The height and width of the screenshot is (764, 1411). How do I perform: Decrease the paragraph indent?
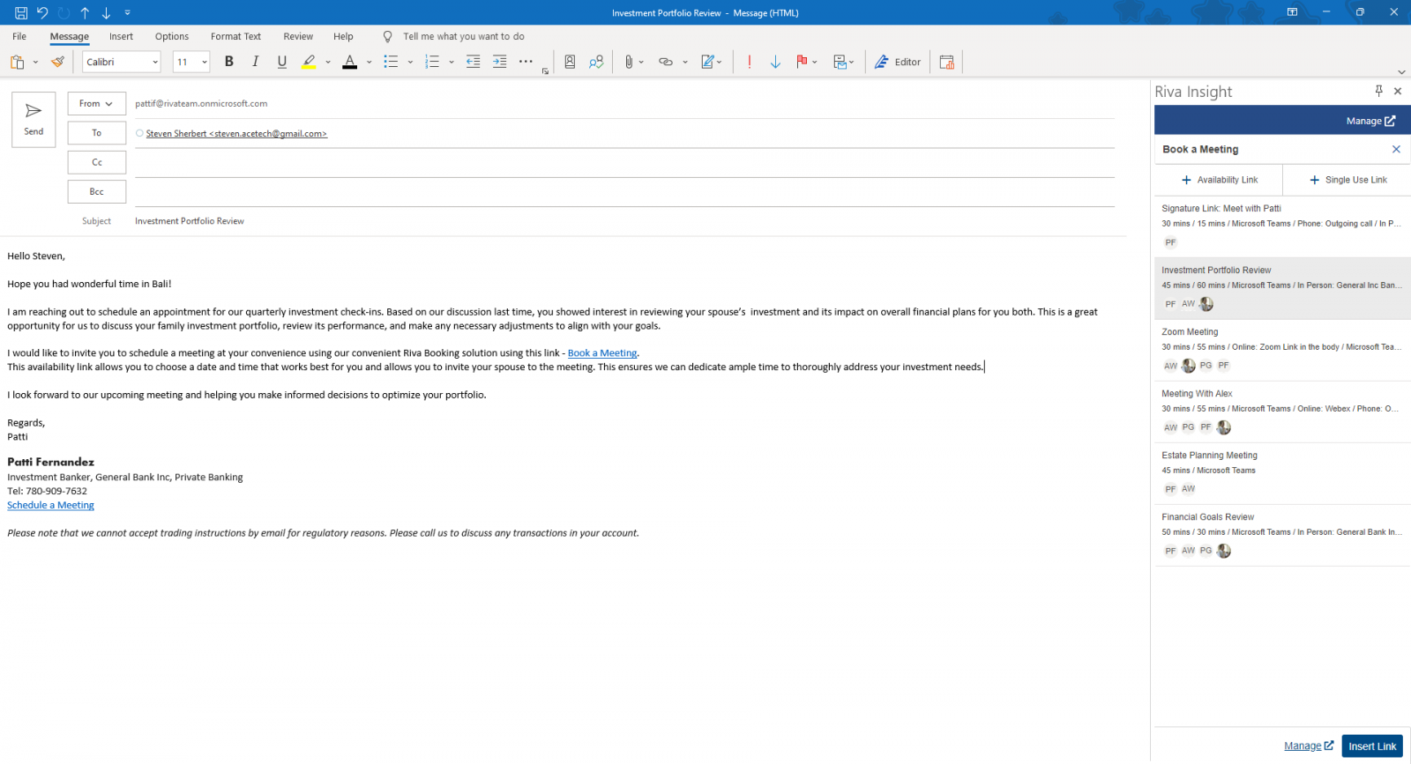(x=474, y=62)
